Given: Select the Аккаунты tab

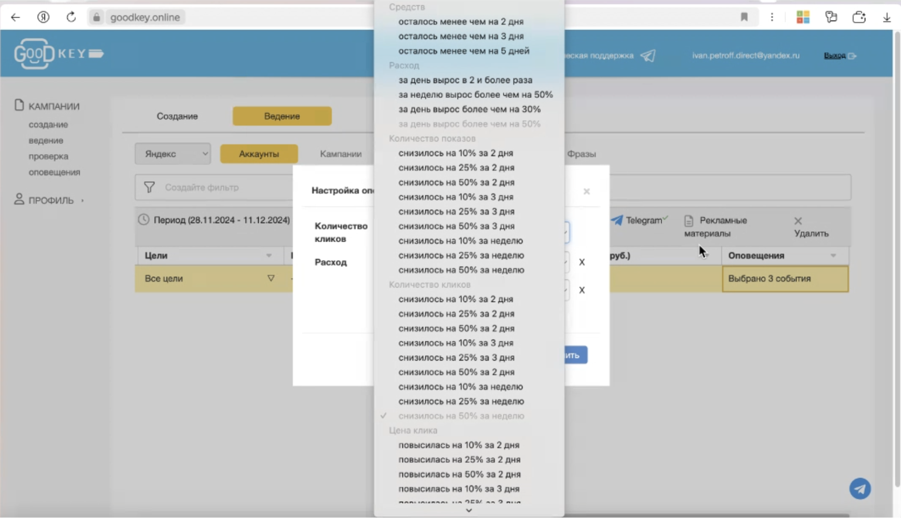Looking at the screenshot, I should pos(259,154).
